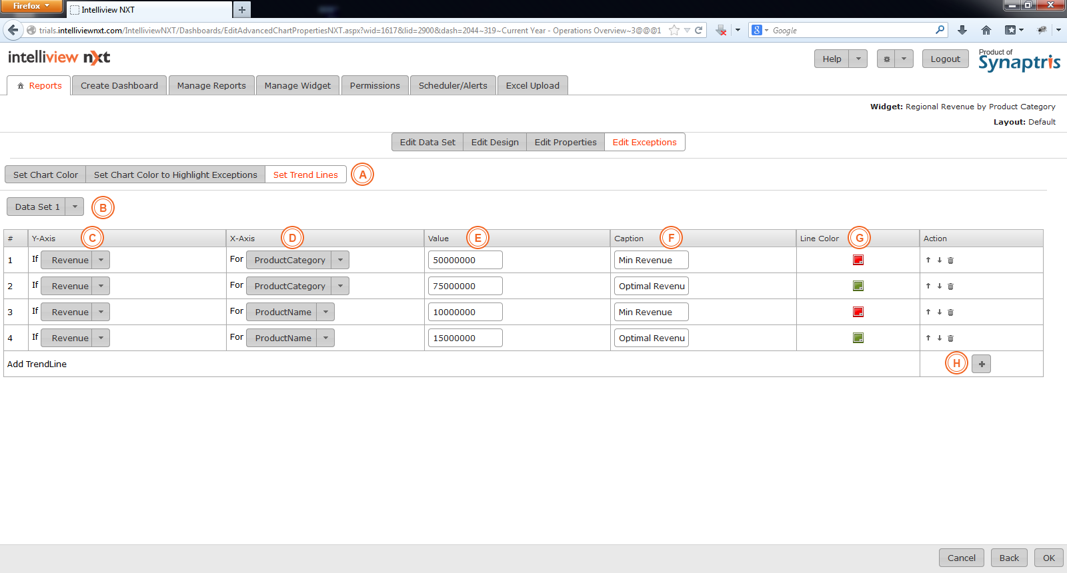The width and height of the screenshot is (1067, 573).
Task: Move trend line row 3 down
Action: 939,312
